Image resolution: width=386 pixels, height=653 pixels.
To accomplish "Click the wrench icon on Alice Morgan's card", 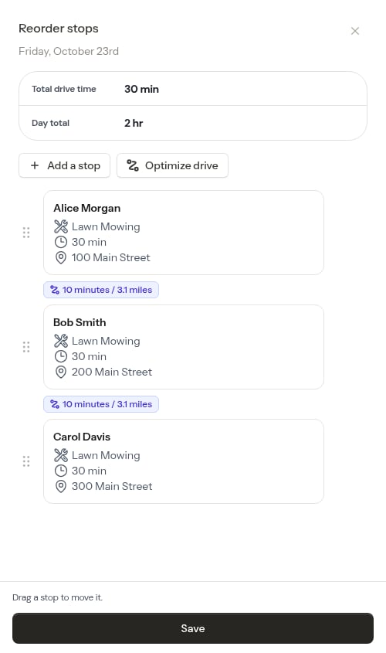I will tap(61, 226).
